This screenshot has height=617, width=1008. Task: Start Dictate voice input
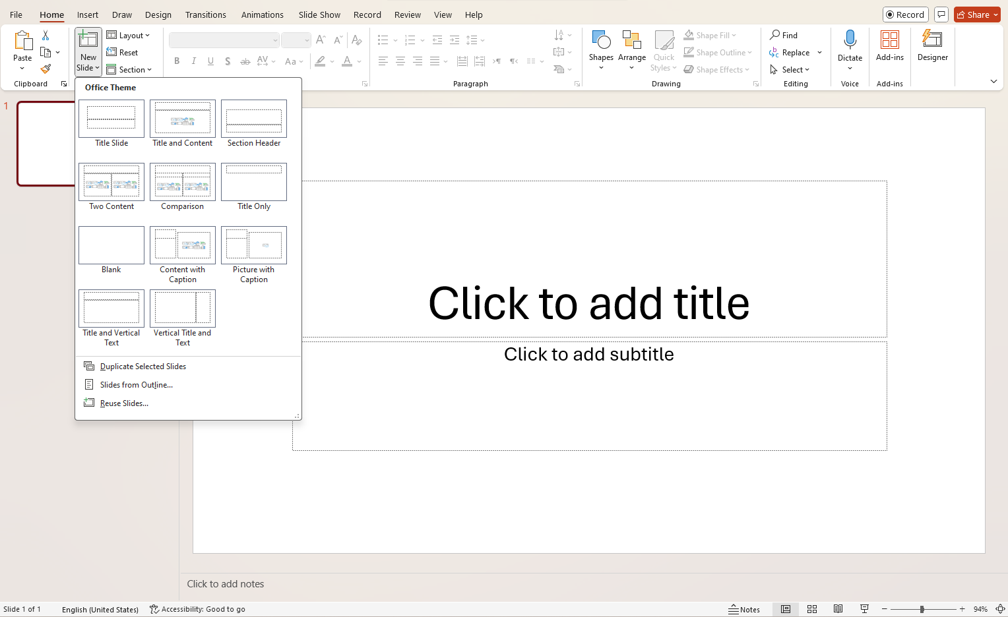click(x=849, y=43)
